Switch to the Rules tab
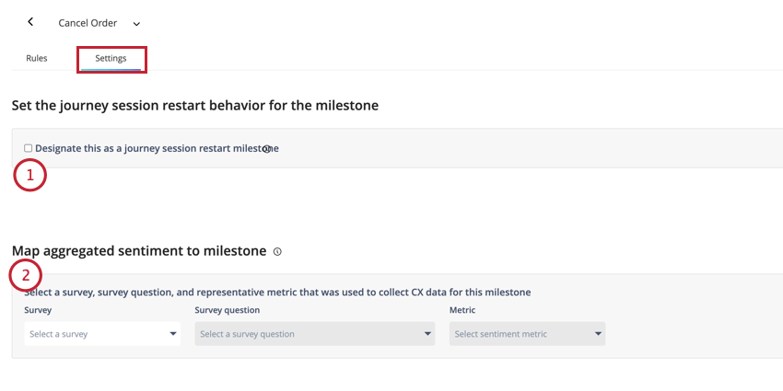The width and height of the screenshot is (783, 391). click(37, 58)
